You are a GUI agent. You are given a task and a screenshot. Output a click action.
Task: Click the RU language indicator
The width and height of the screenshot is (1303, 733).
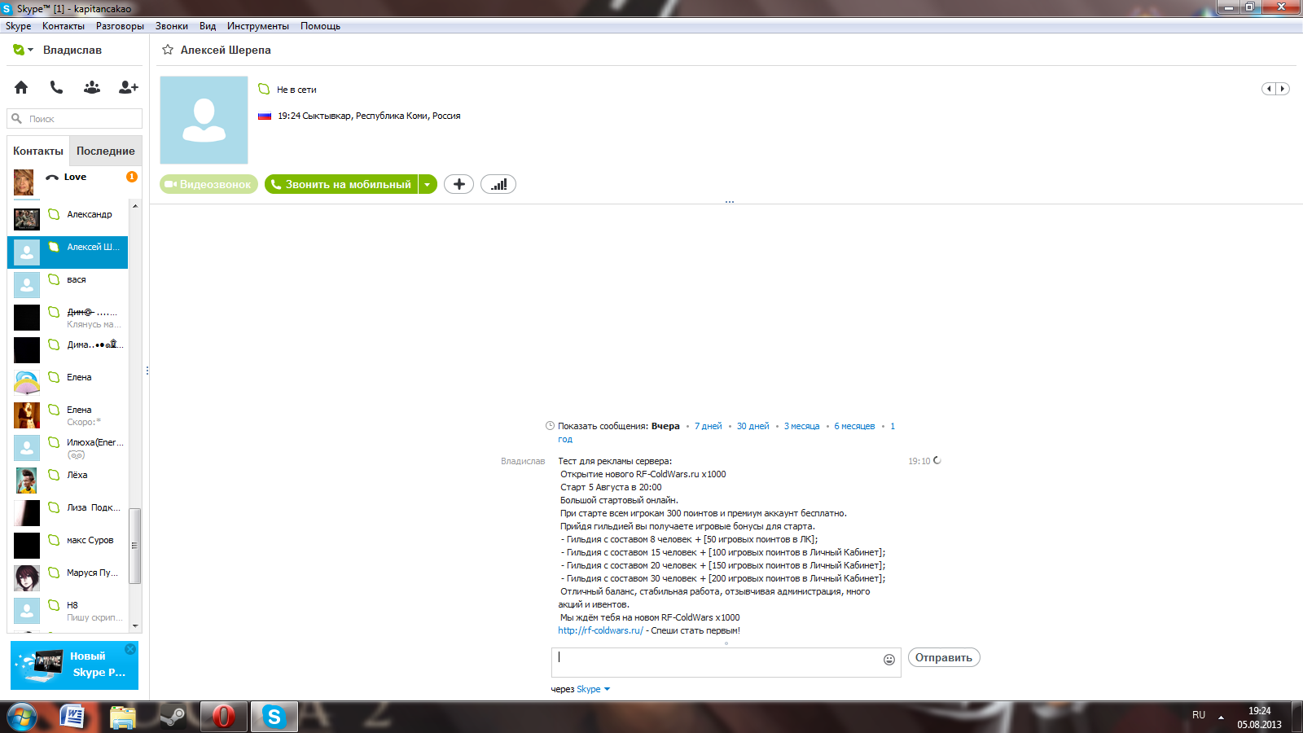[x=1199, y=715]
